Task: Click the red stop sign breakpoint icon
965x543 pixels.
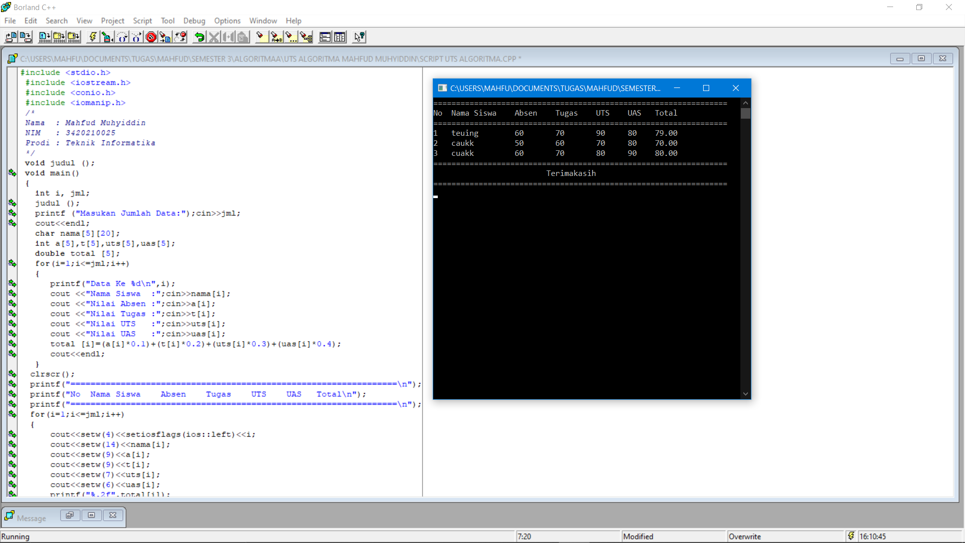Action: pos(151,37)
